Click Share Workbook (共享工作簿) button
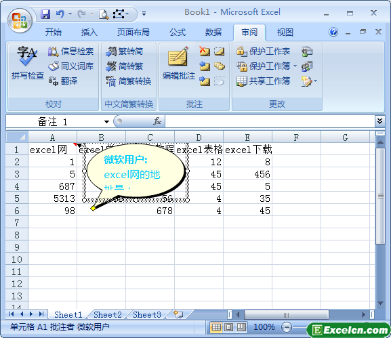This screenshot has width=391, height=338. (x=263, y=81)
